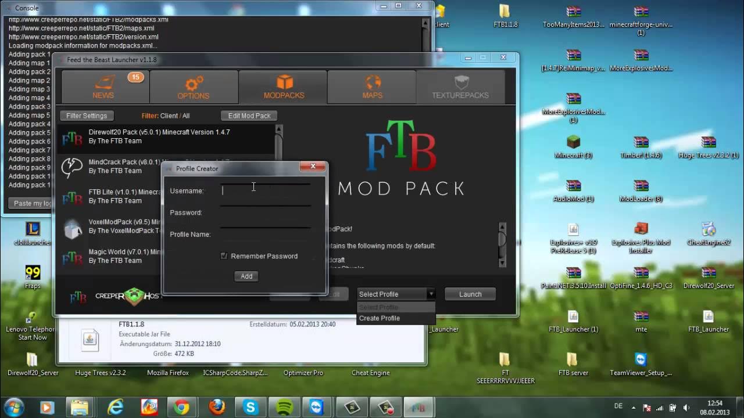Viewport: 744px width, 418px height.
Task: Click description pane scrollbar down arrow
Action: tap(502, 263)
